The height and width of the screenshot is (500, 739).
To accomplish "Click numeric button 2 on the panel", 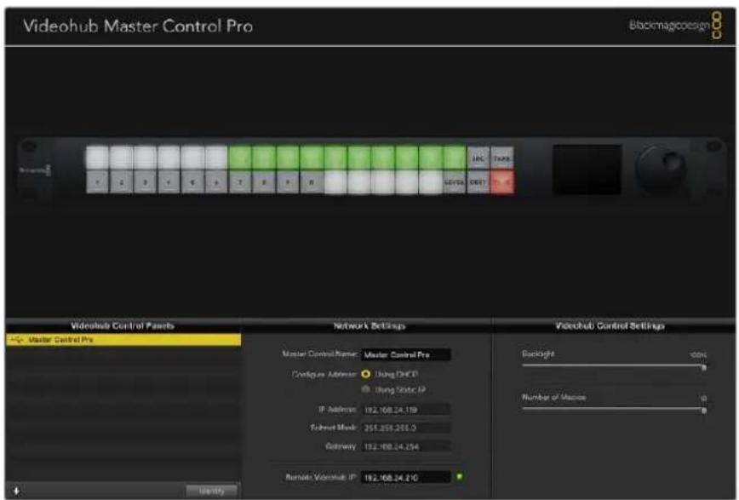I will pyautogui.click(x=121, y=182).
